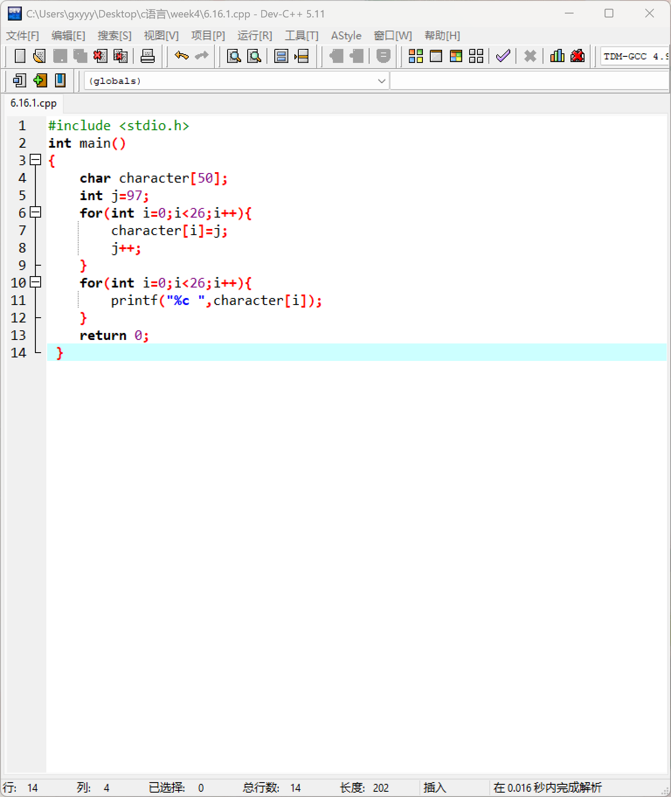Click the 长度: 202 status bar entry
The width and height of the screenshot is (671, 797).
pyautogui.click(x=364, y=788)
